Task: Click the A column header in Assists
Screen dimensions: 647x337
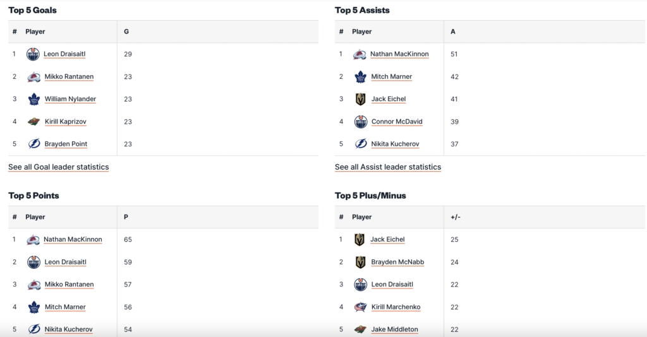Action: click(453, 32)
